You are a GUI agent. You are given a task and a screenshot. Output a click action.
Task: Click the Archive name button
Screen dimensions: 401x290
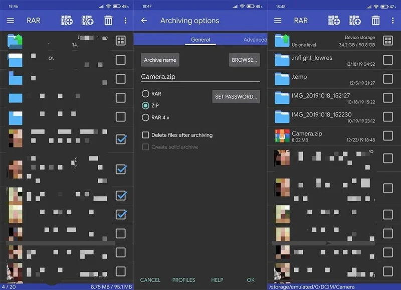pyautogui.click(x=160, y=60)
